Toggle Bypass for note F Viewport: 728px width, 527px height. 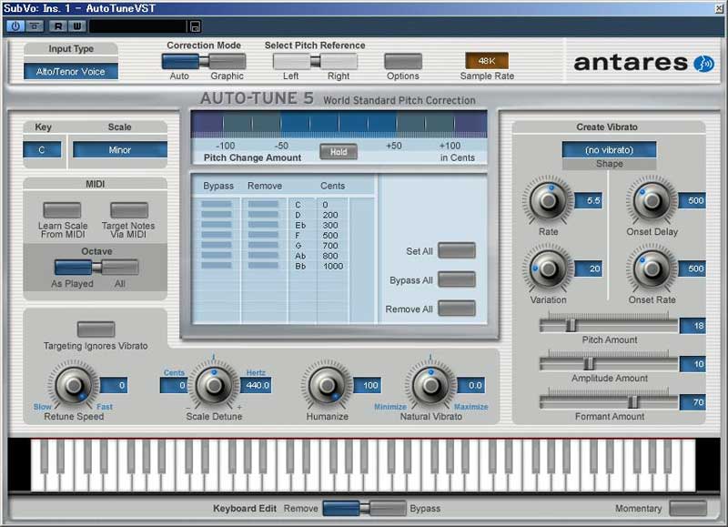(x=217, y=235)
